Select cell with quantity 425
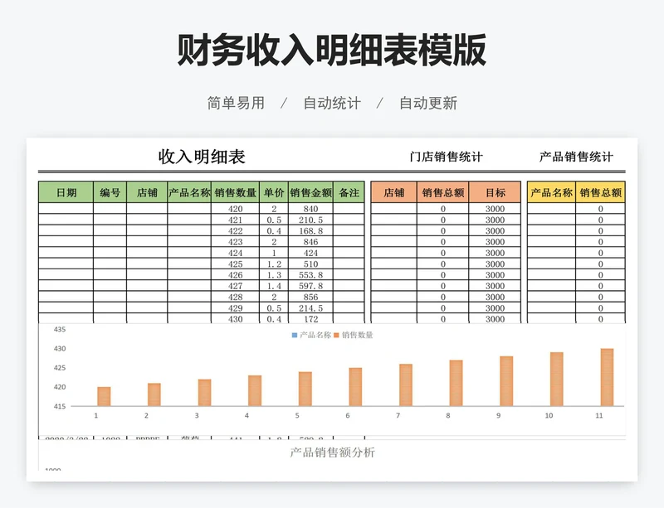664x508 pixels. pyautogui.click(x=236, y=264)
